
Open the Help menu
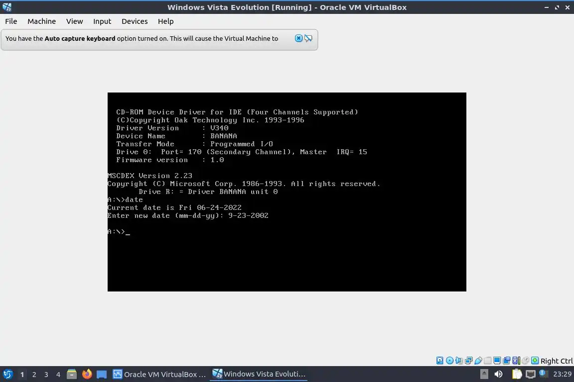coord(165,21)
